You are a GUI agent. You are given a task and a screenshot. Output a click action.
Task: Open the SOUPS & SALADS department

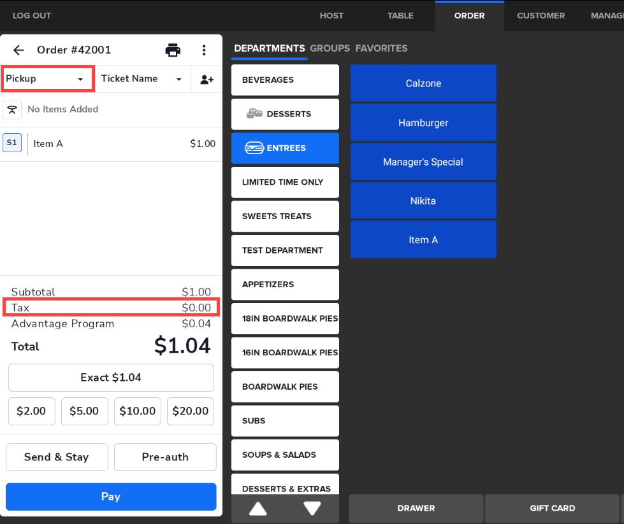click(285, 455)
